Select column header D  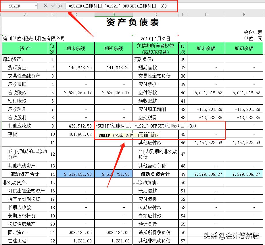(113, 14)
